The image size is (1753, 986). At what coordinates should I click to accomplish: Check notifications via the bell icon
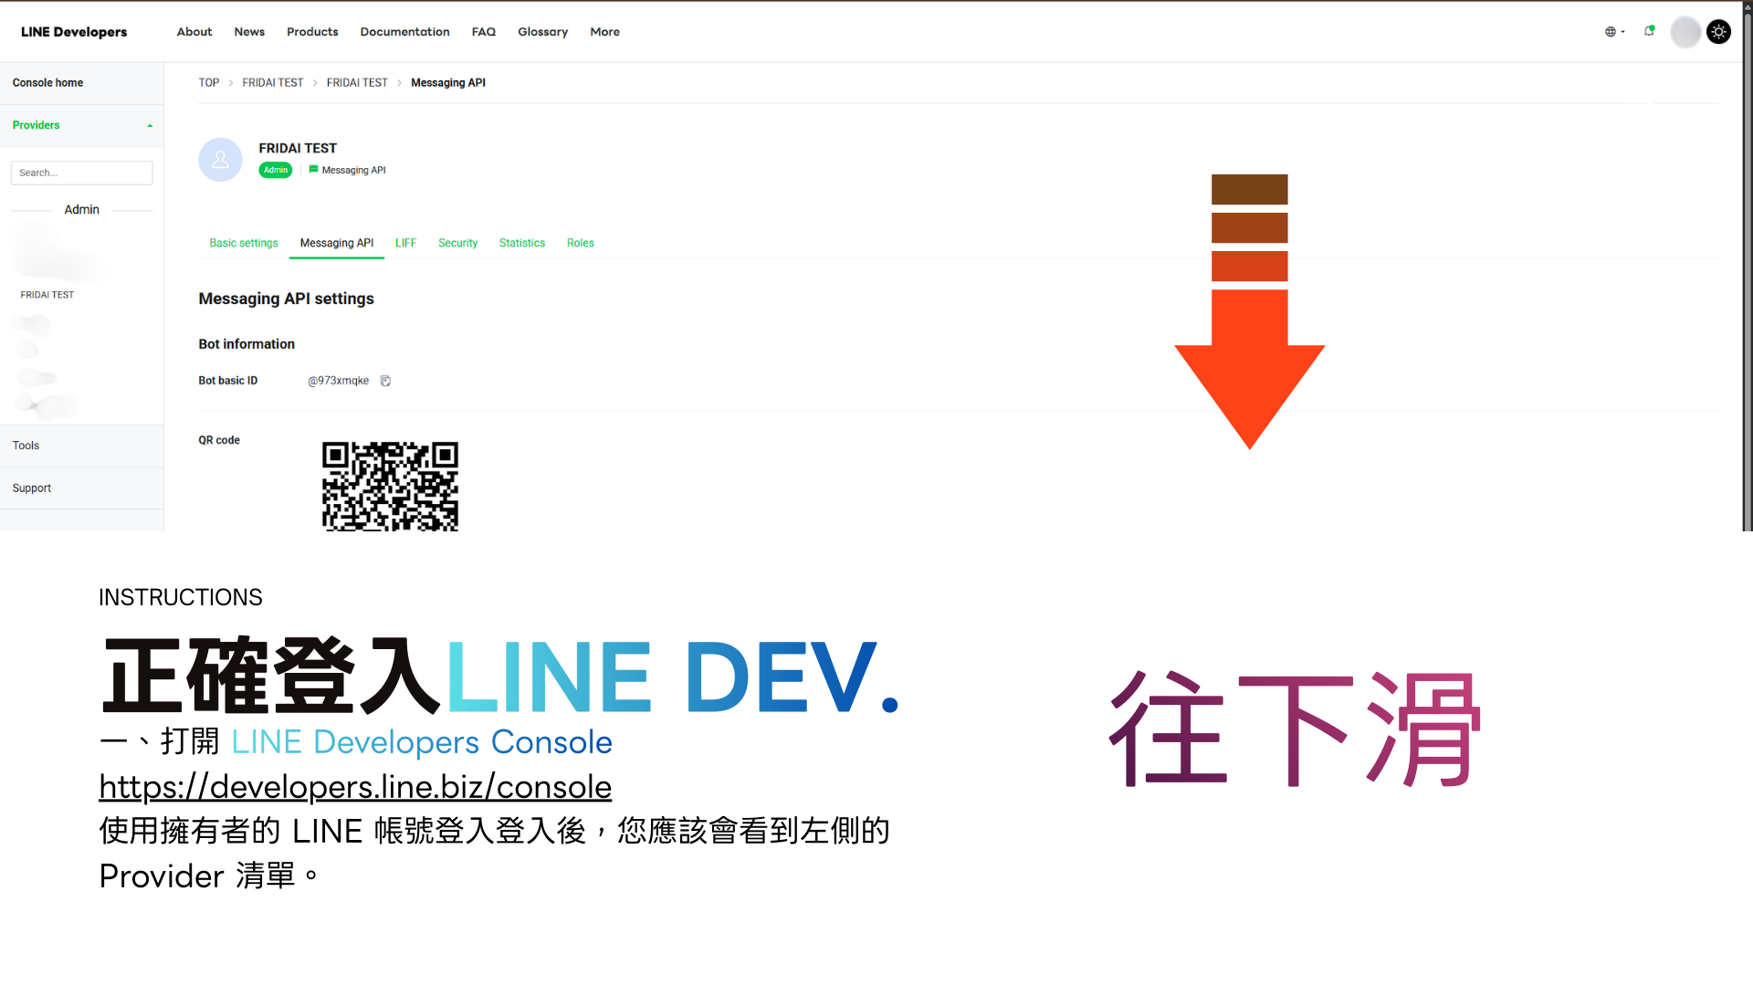pos(1650,31)
